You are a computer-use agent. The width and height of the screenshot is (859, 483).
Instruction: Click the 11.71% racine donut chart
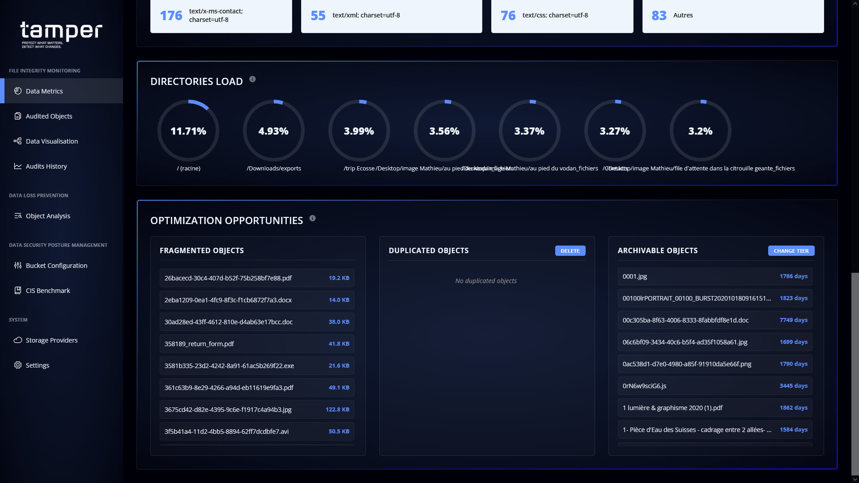point(188,131)
